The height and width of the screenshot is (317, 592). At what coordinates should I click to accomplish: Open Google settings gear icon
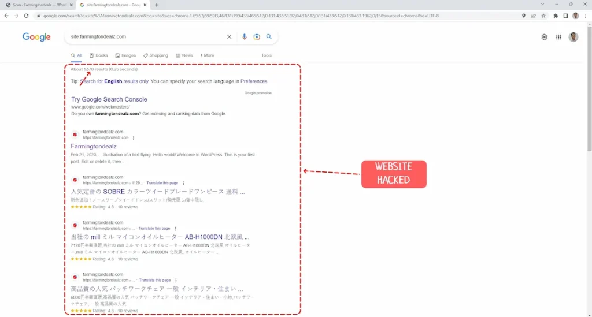[x=544, y=37]
